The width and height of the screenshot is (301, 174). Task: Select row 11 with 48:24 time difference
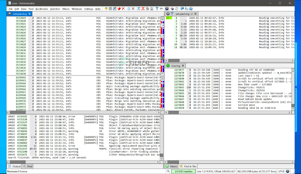pos(230,47)
